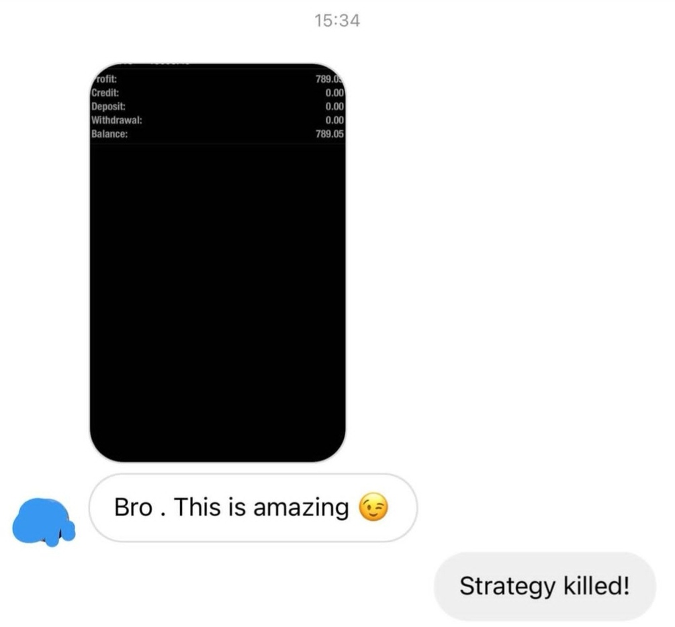Click the partially cut "rofit:" label
Viewport: 675px width, 627px height.
coord(106,79)
